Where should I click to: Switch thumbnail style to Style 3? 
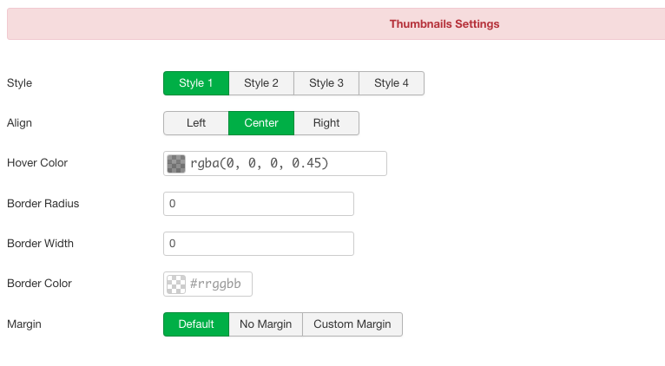tap(326, 83)
